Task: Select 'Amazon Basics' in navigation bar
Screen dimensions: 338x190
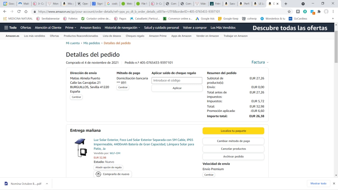Action: pos(90,28)
